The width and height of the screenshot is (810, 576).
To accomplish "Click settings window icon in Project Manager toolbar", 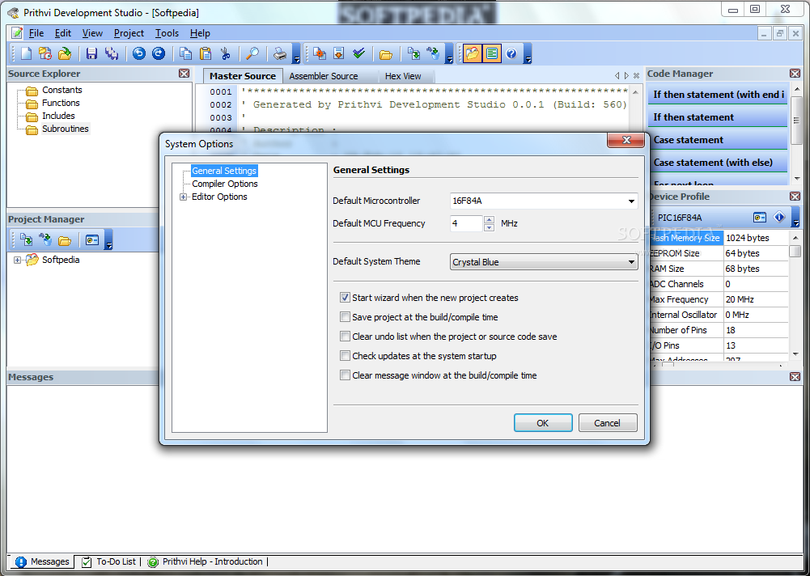I will 92,240.
